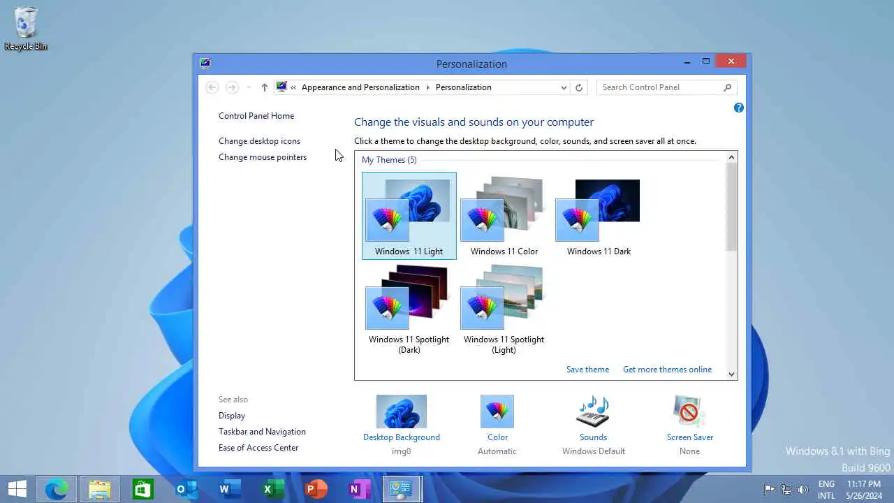Open Desktop Background settings icon
894x503 pixels.
402,411
